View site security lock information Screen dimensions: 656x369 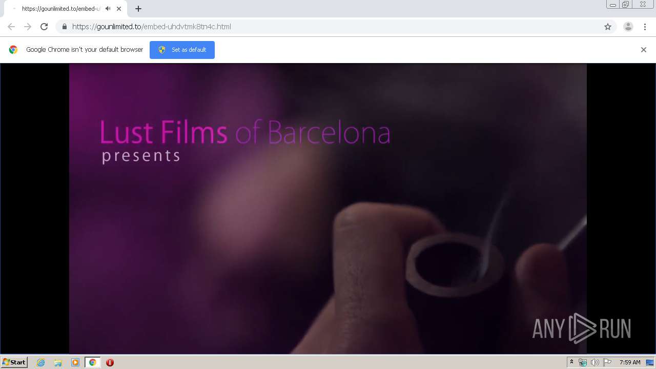[x=64, y=27]
